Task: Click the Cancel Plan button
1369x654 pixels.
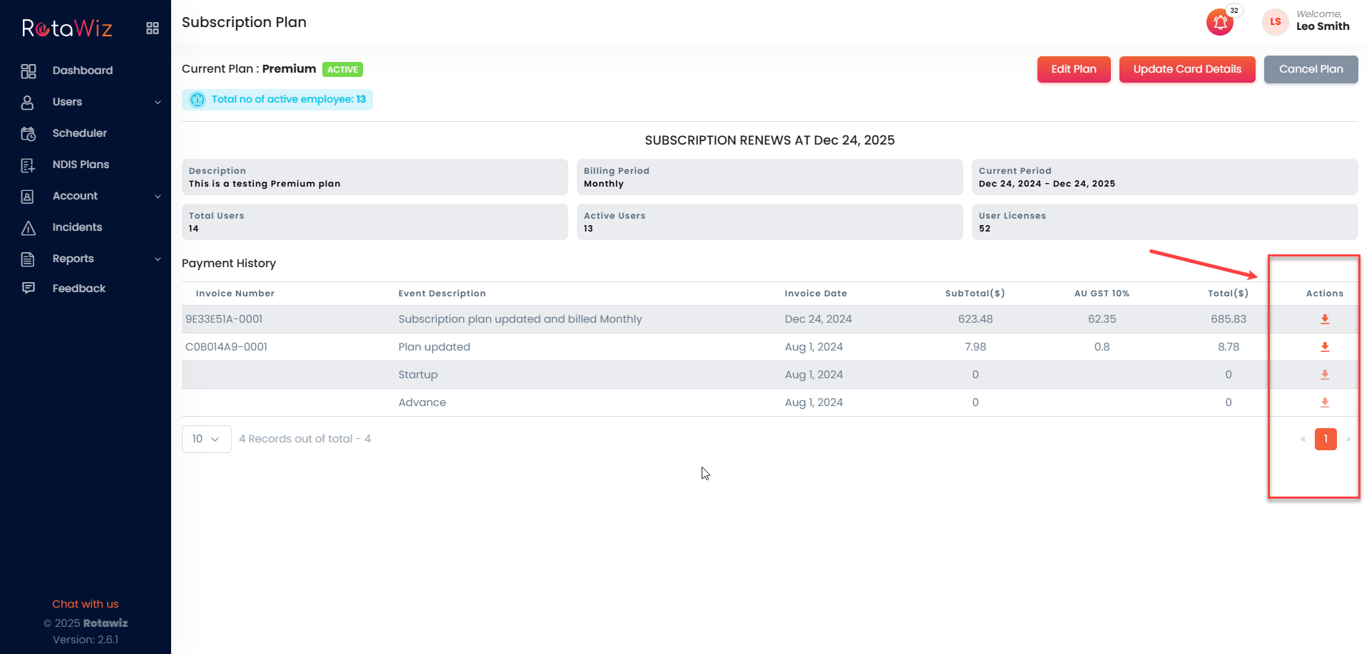Action: tap(1311, 69)
